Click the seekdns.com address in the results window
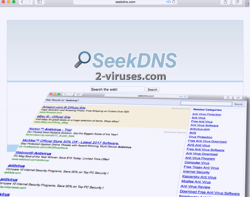This screenshot has height=197, width=250. (x=146, y=96)
